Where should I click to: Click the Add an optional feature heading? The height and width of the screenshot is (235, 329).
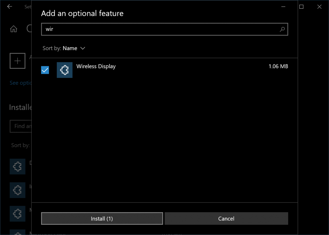tap(82, 14)
